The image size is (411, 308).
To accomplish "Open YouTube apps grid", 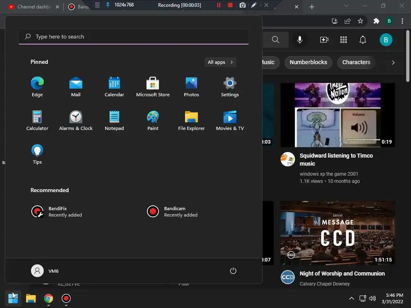I will click(344, 40).
